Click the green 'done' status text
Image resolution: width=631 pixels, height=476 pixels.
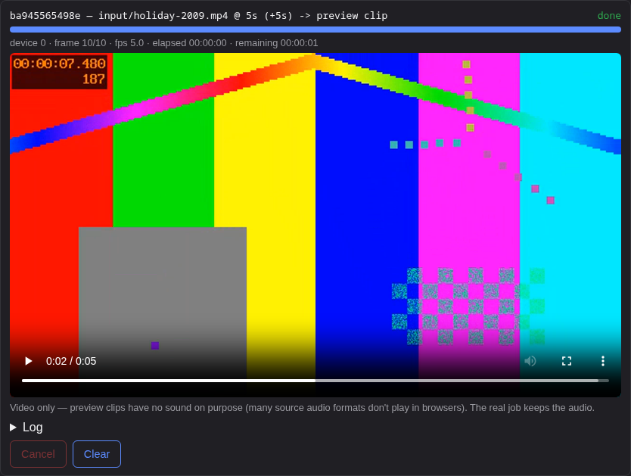pos(609,16)
